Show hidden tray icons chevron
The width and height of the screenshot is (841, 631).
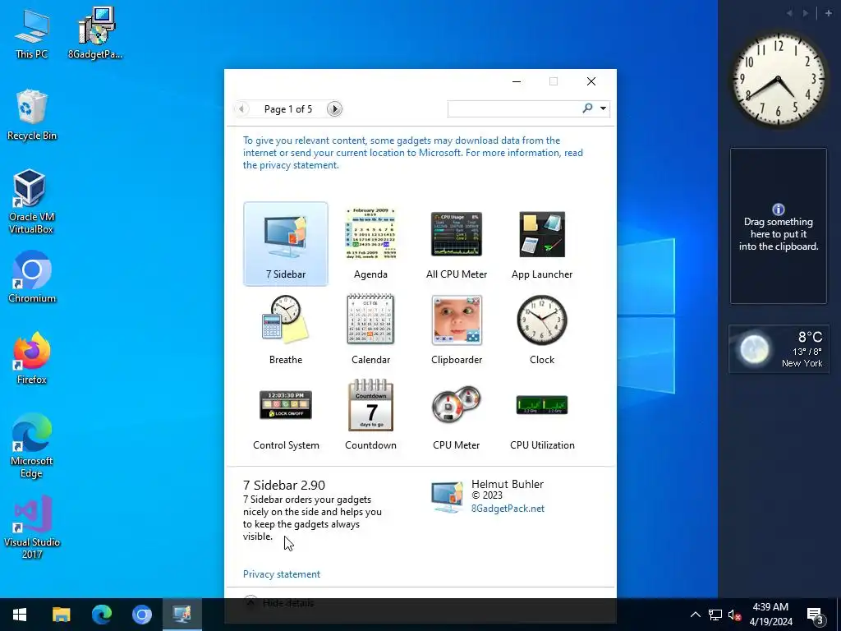click(695, 615)
